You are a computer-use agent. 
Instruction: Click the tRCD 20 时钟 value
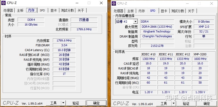pos(64,55)
